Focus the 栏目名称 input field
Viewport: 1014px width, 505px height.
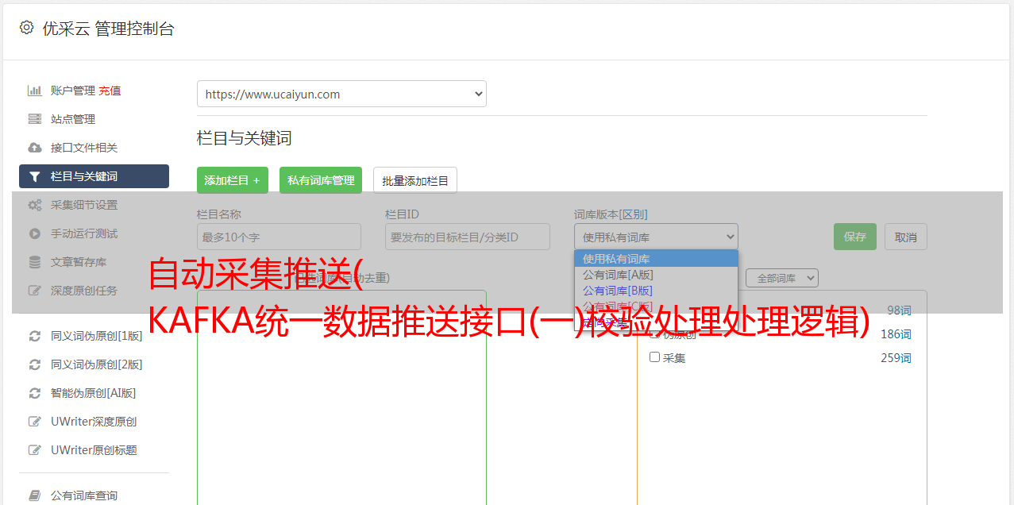point(279,237)
